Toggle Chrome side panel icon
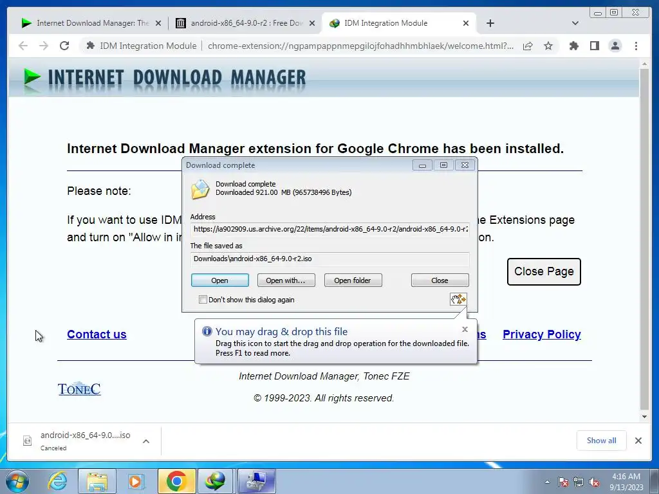Image resolution: width=659 pixels, height=494 pixels. (594, 46)
